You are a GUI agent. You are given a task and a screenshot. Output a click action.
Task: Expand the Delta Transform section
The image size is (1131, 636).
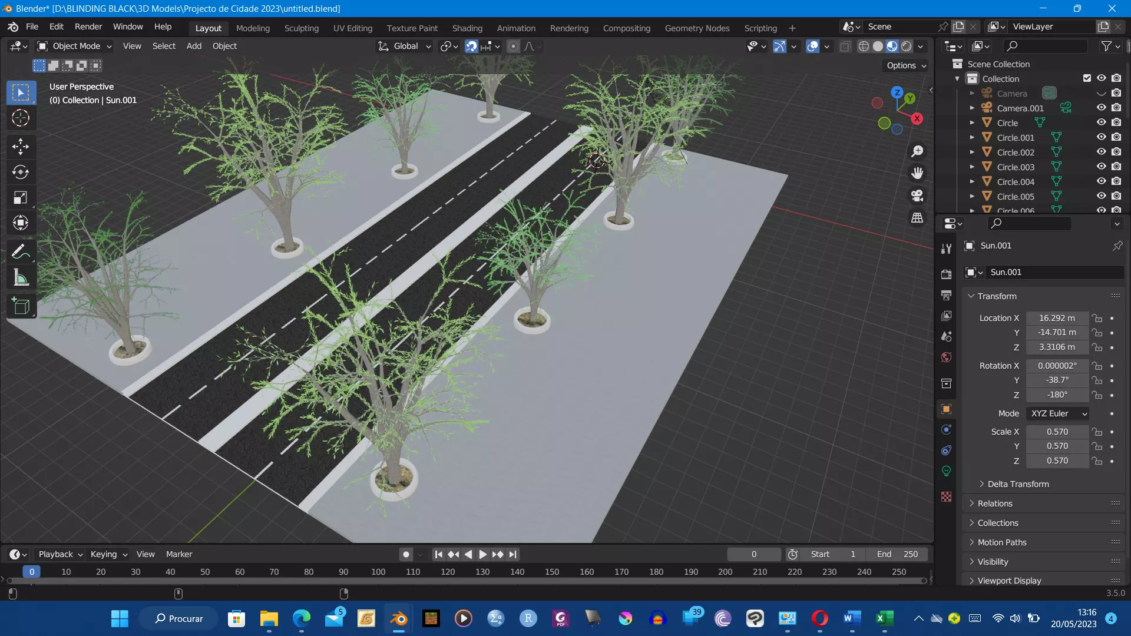(1018, 484)
